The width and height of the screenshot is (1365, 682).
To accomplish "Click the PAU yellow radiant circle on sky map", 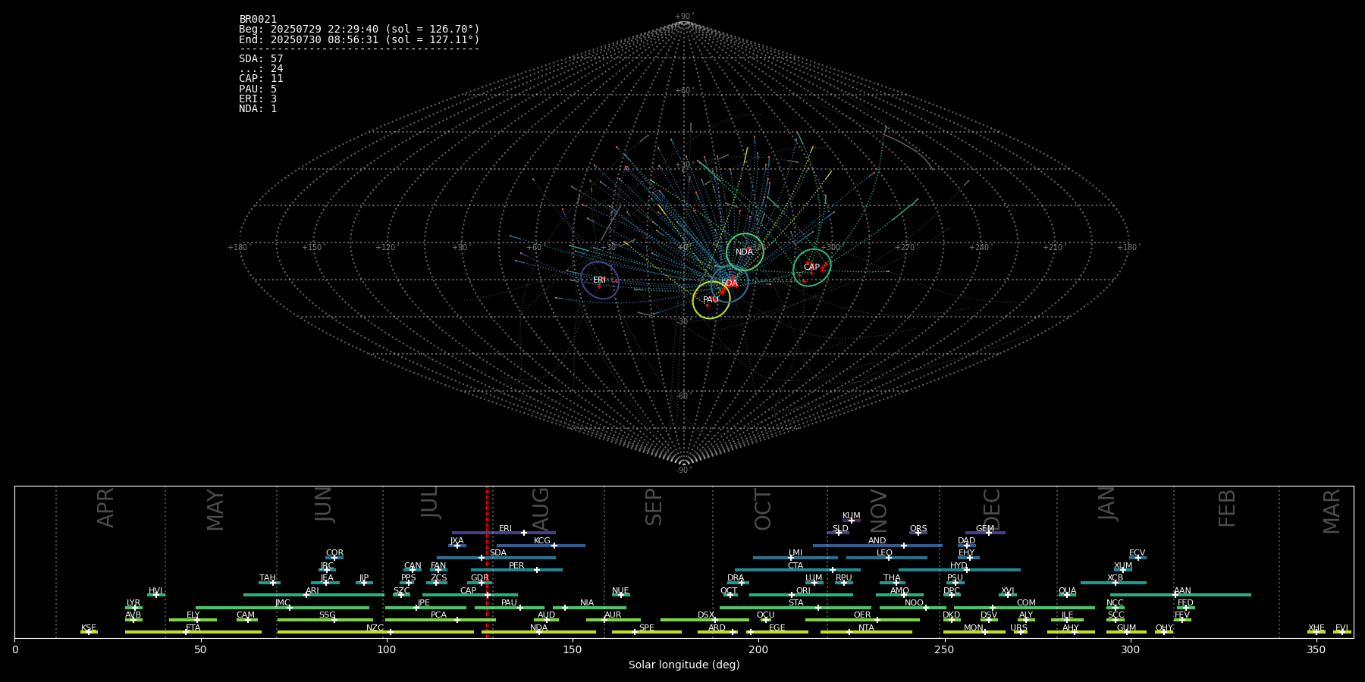I will [711, 300].
